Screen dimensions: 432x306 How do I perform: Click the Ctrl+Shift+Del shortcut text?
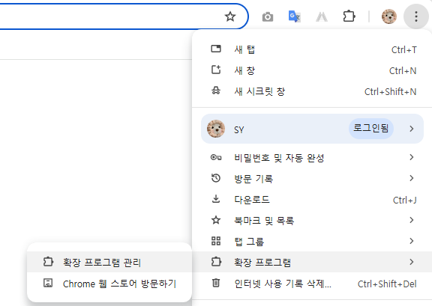pyautogui.click(x=387, y=284)
